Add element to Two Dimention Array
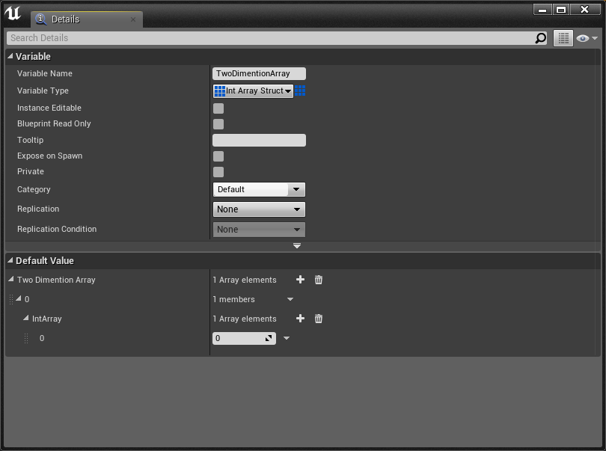This screenshot has height=451, width=606. pos(300,280)
